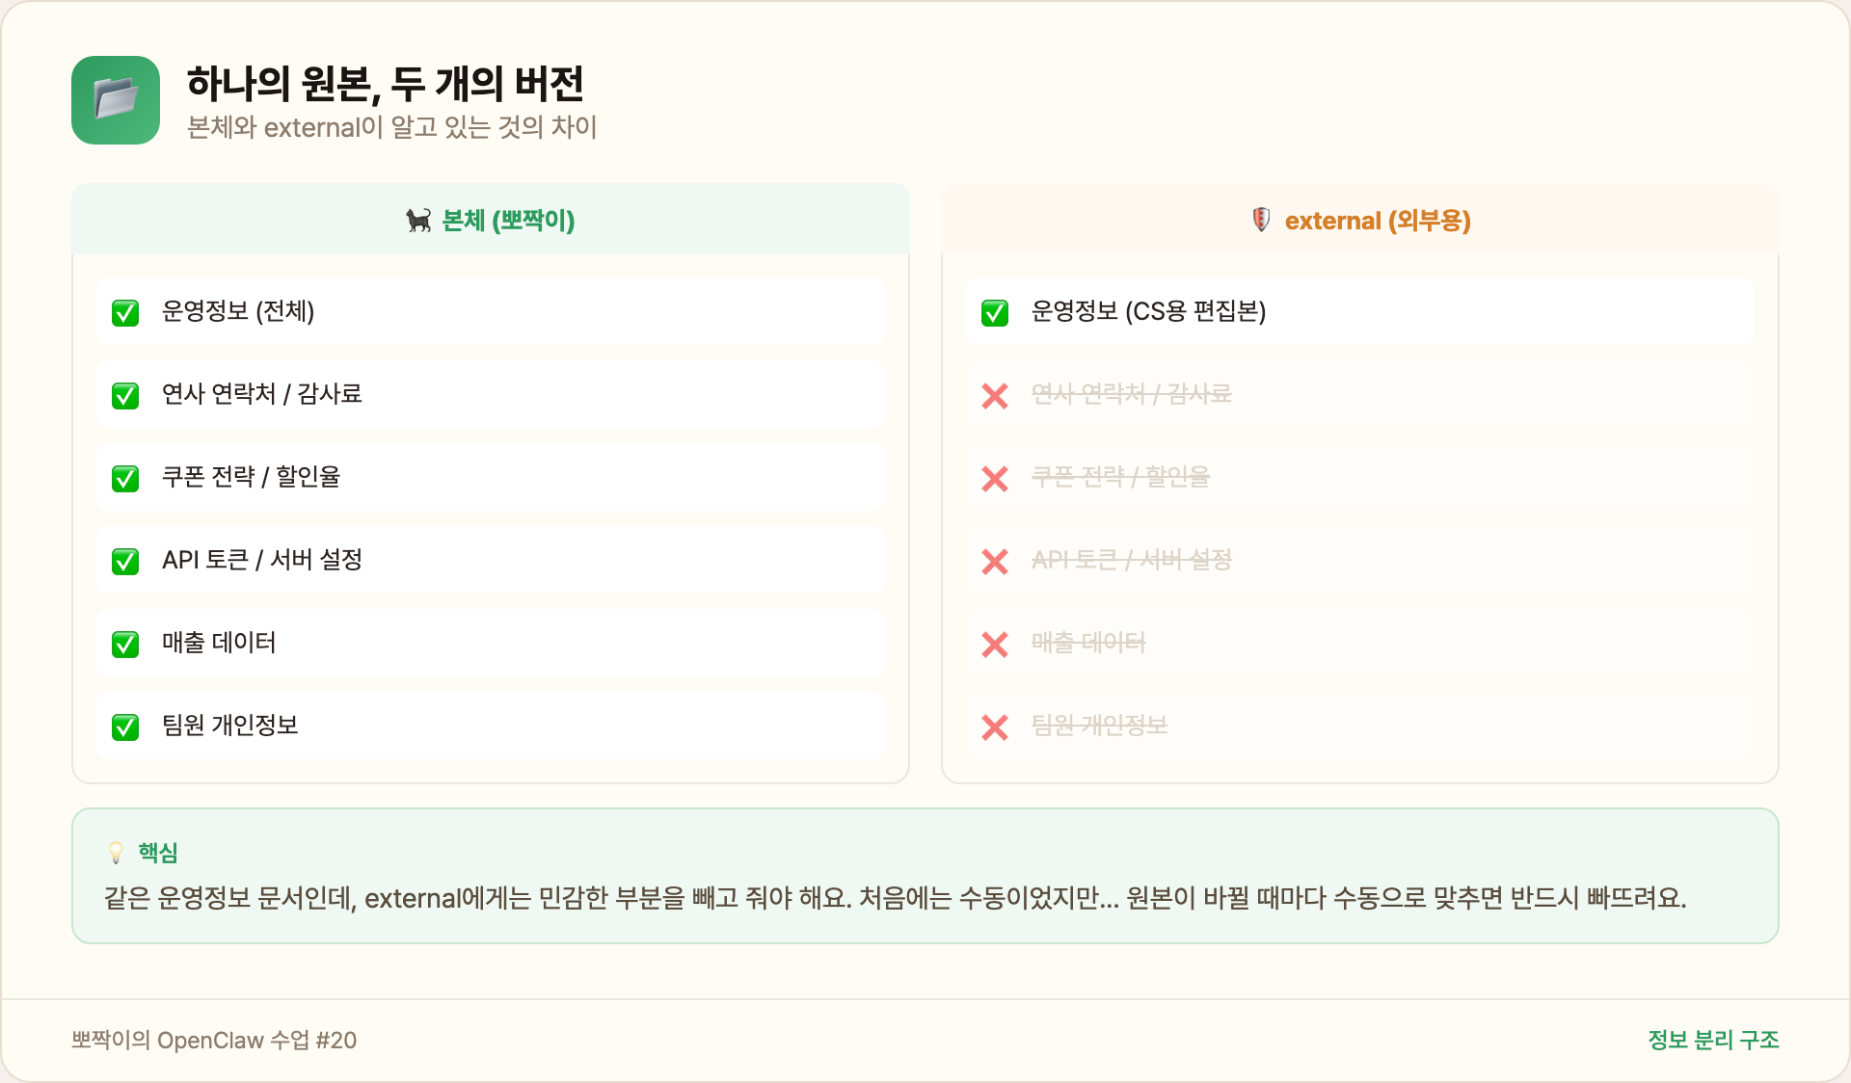Viewport: 1851px width, 1083px height.
Task: Click the red X on 연사 연락처 / 감사료
Action: click(x=994, y=395)
